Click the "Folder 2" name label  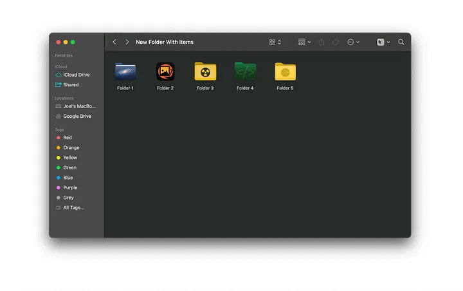[x=165, y=88]
